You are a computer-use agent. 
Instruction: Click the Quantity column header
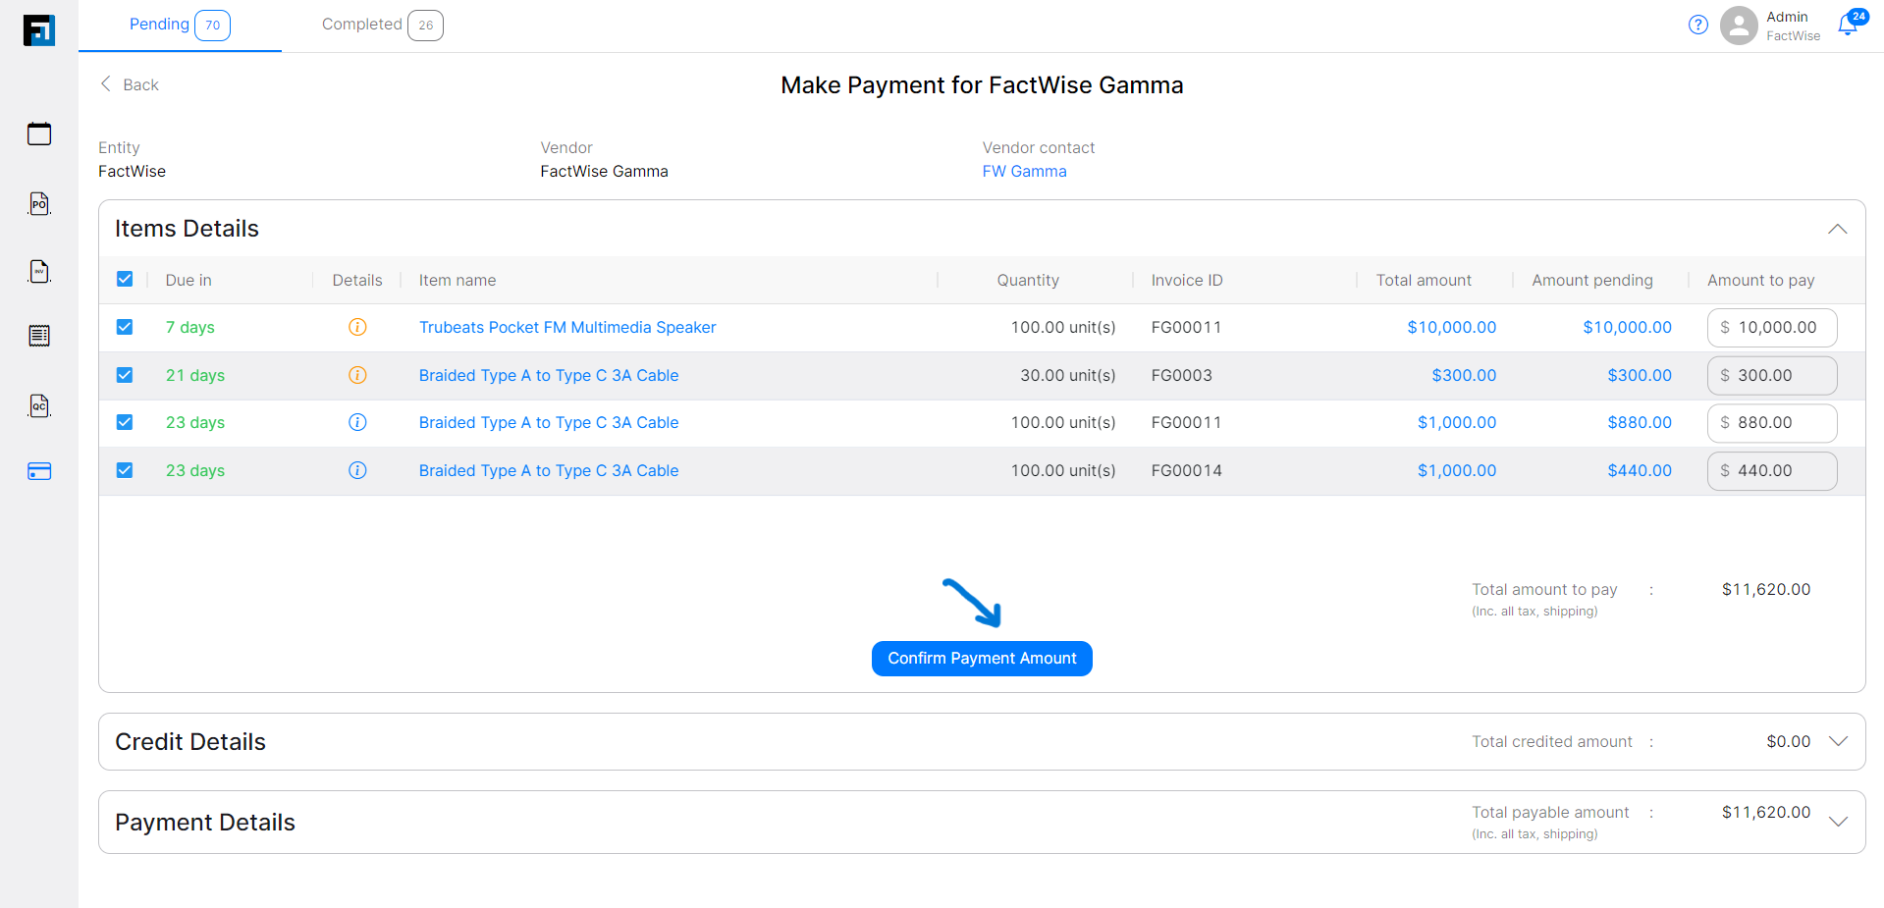(x=1028, y=280)
